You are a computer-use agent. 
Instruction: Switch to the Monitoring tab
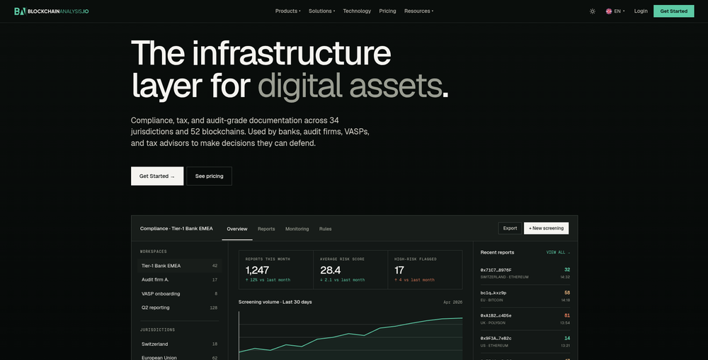[x=297, y=229]
